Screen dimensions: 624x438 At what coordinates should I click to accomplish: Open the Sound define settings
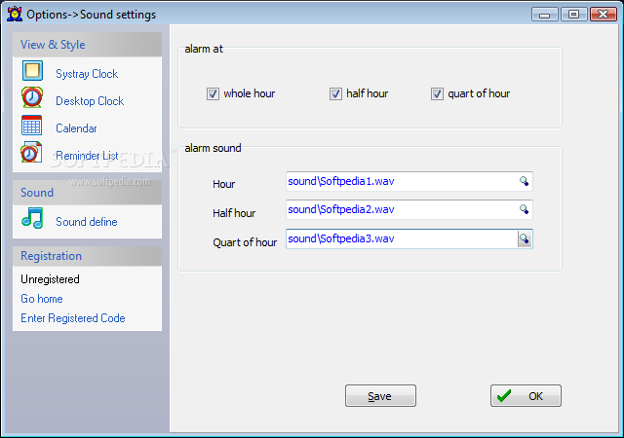click(x=87, y=222)
